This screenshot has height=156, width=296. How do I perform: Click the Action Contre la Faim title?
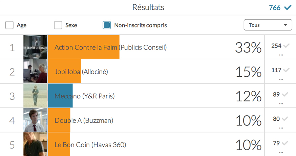pyautogui.click(x=86, y=47)
